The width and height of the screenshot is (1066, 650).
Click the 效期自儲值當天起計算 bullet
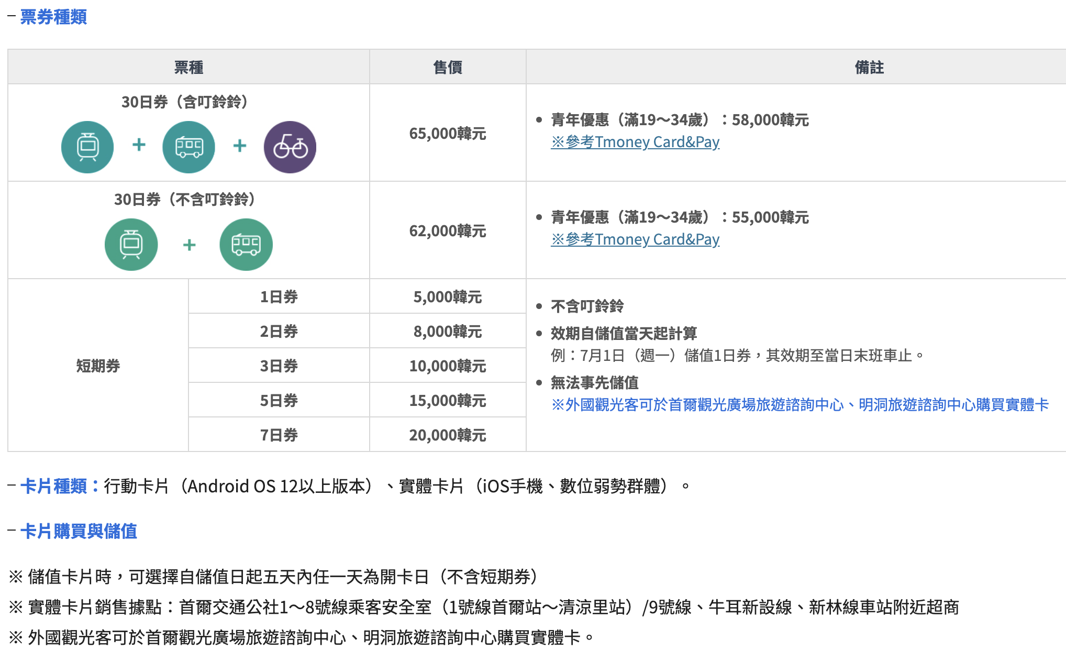pyautogui.click(x=624, y=333)
